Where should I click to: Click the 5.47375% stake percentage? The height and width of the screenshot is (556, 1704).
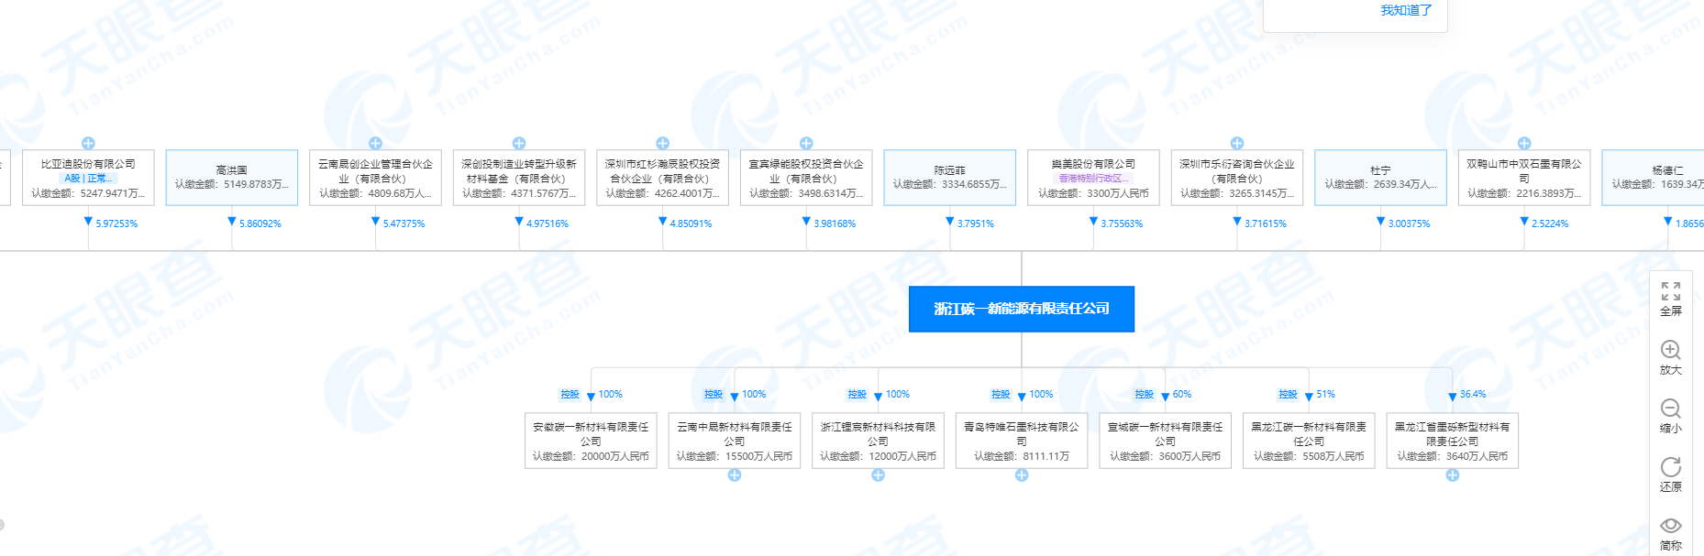coord(404,223)
